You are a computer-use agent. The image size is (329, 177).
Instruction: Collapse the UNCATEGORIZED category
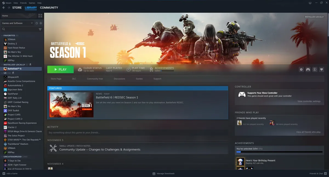pyautogui.click(x=2, y=157)
